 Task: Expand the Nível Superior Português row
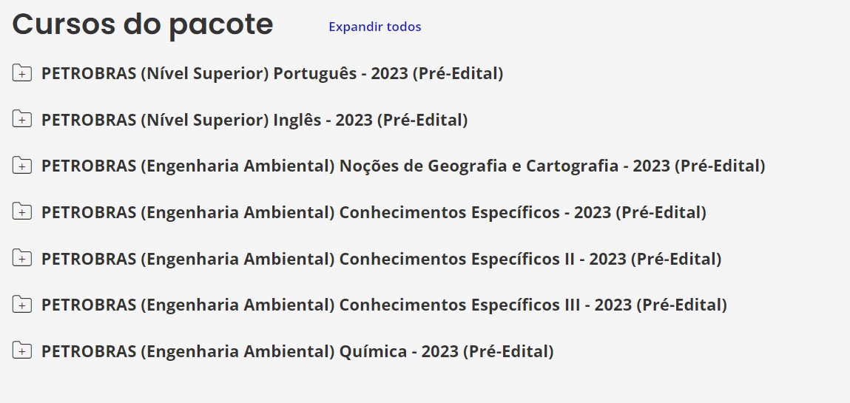22,72
